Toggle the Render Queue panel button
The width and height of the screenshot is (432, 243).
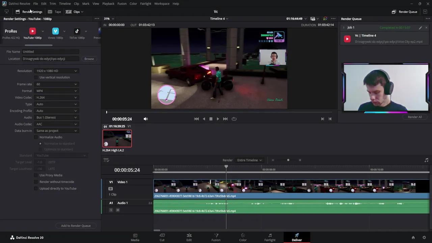(405, 12)
